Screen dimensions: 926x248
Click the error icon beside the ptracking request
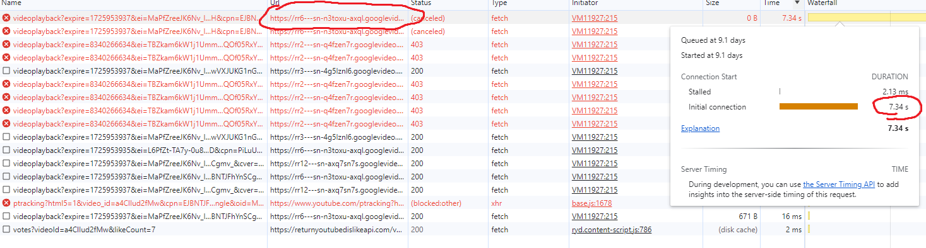[6, 203]
